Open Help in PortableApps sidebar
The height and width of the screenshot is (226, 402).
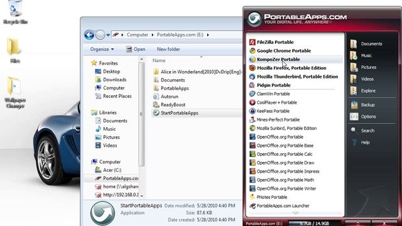(360, 143)
